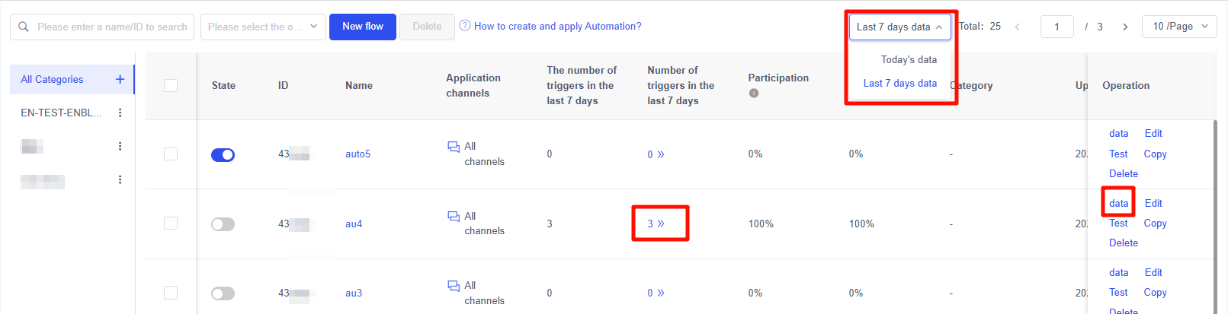Click the plus icon beside All Categories

(120, 79)
